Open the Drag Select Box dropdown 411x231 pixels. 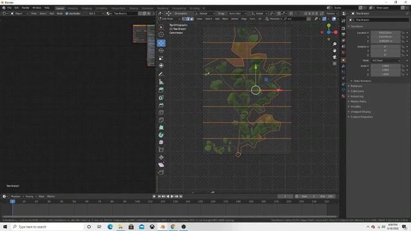click(238, 13)
